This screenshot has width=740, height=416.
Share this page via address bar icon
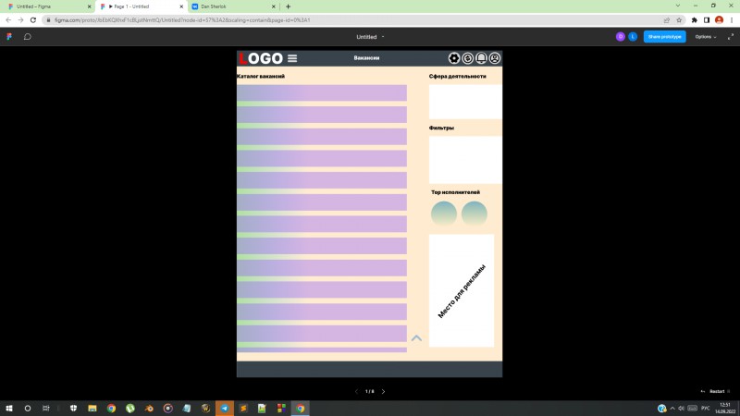666,19
